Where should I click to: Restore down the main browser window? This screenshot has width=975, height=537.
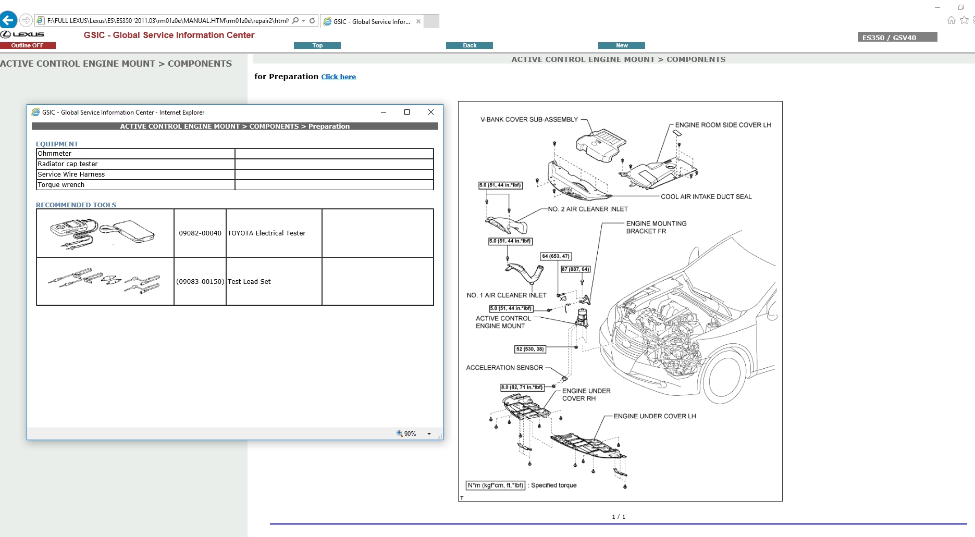tap(961, 7)
